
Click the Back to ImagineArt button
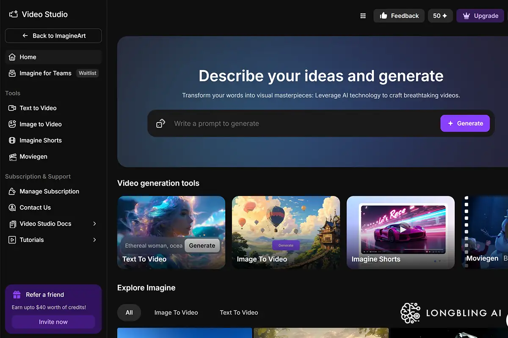53,36
